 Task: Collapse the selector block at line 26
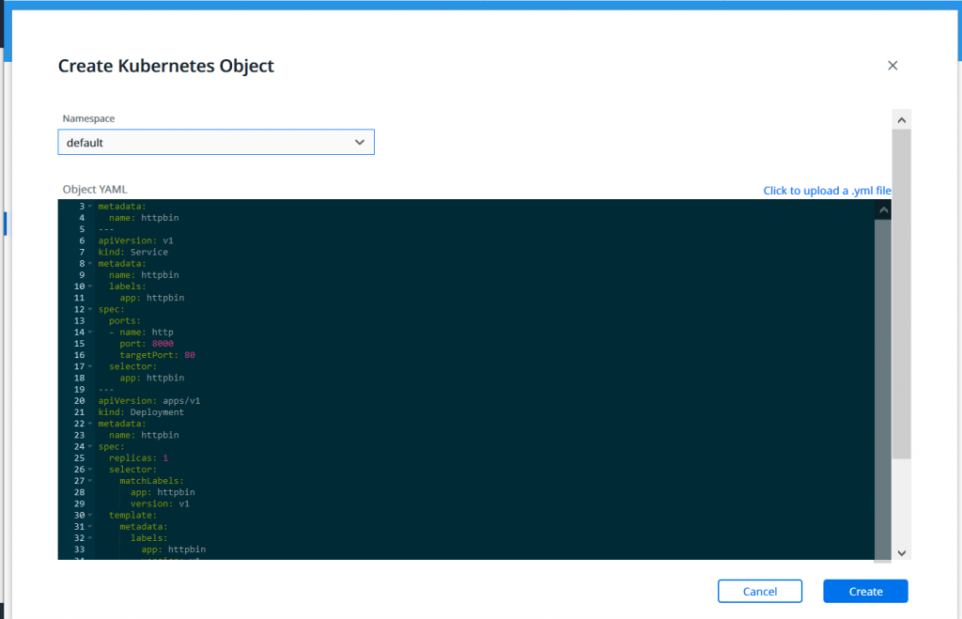click(x=90, y=470)
